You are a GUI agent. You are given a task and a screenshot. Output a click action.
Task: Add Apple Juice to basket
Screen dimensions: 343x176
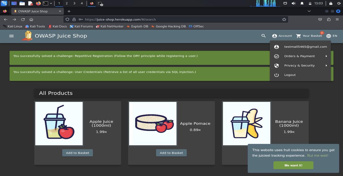tap(77, 153)
